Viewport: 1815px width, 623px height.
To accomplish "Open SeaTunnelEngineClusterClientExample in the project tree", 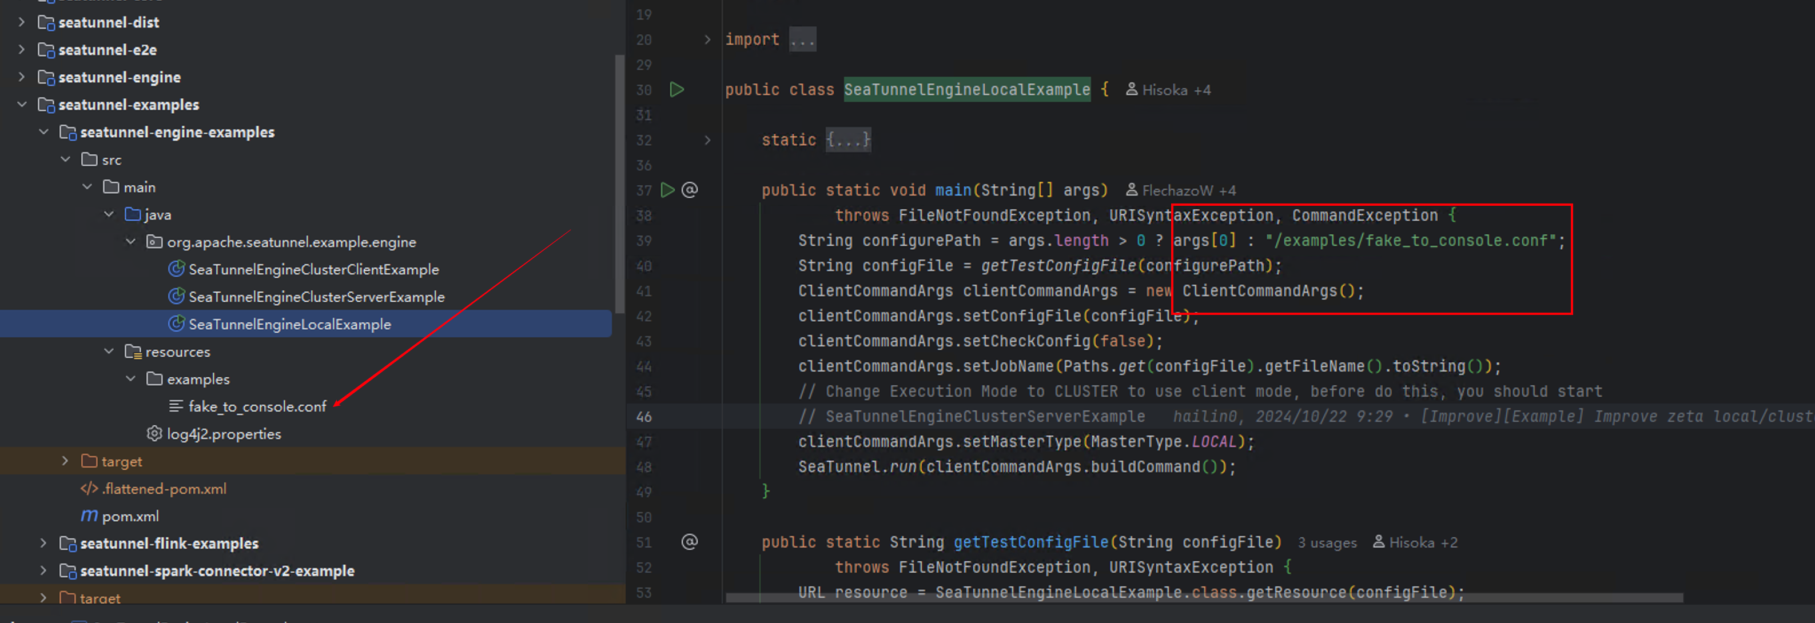I will point(313,269).
